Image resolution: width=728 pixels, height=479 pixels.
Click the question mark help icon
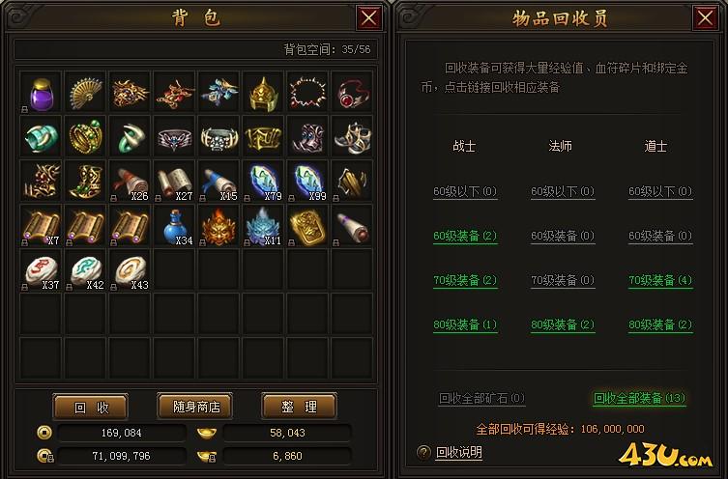click(423, 452)
